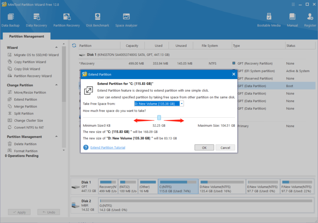Start the Disk Benchmark tool
Viewport: 318px width, 223px height.
[x=98, y=20]
